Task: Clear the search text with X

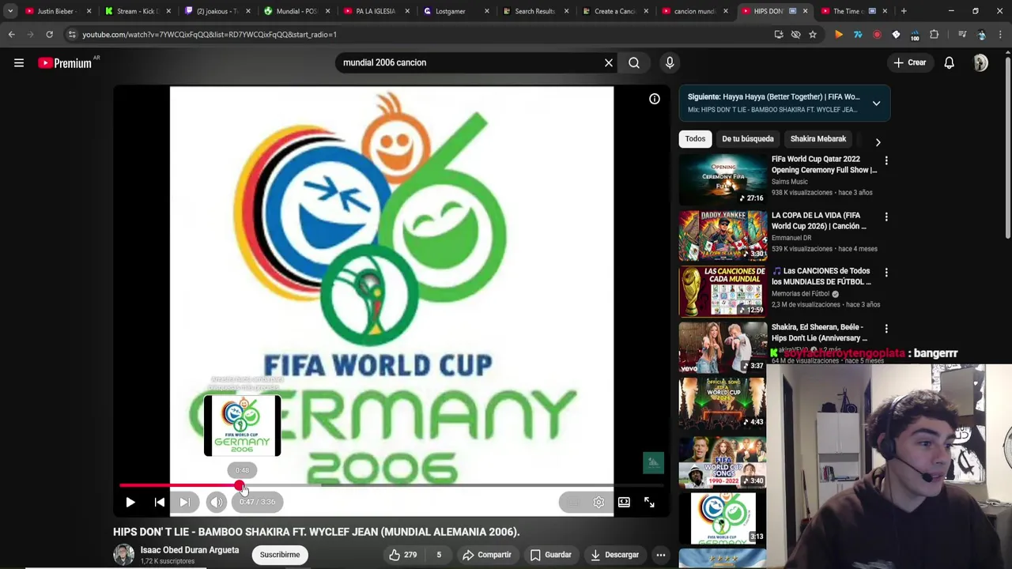Action: point(609,62)
